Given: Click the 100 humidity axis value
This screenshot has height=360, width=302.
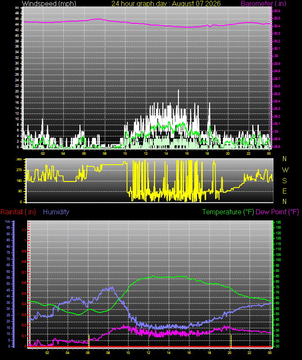Looking at the screenshot, I should pos(8,221).
